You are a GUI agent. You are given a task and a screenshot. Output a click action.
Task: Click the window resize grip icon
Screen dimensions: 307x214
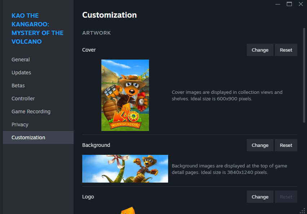303,211
